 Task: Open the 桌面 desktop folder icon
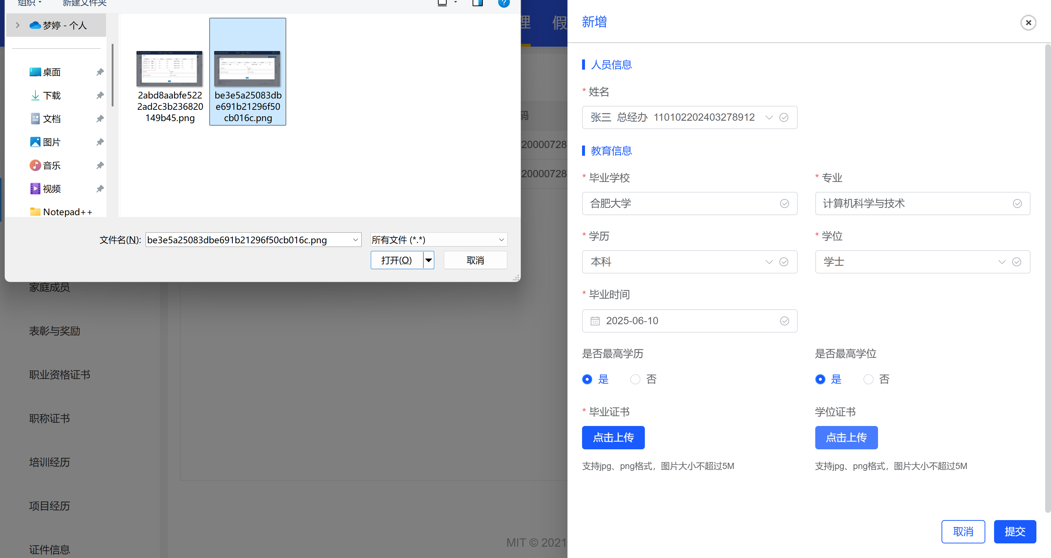tap(35, 72)
